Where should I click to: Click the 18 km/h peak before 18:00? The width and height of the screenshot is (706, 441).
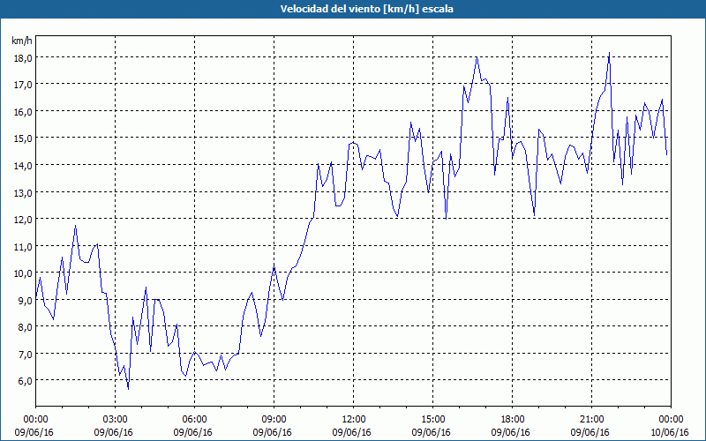point(477,57)
